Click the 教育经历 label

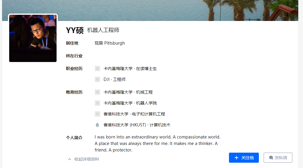pos(74,92)
